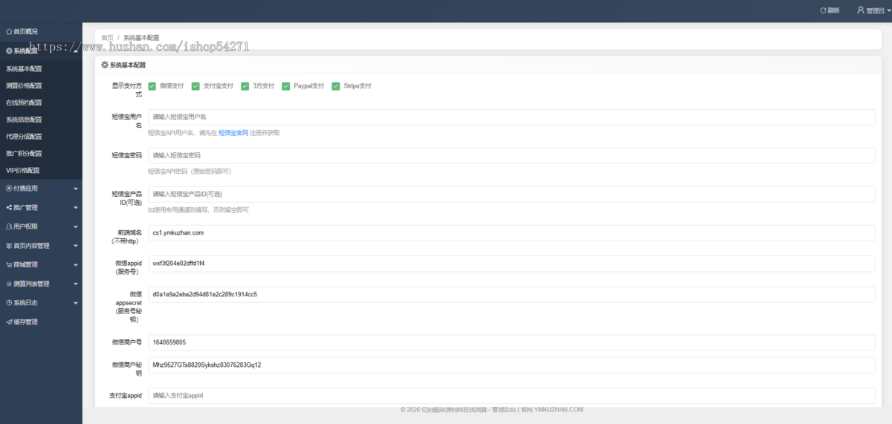Open the 短信宝官网 link
This screenshot has width=892, height=424.
pyautogui.click(x=233, y=133)
